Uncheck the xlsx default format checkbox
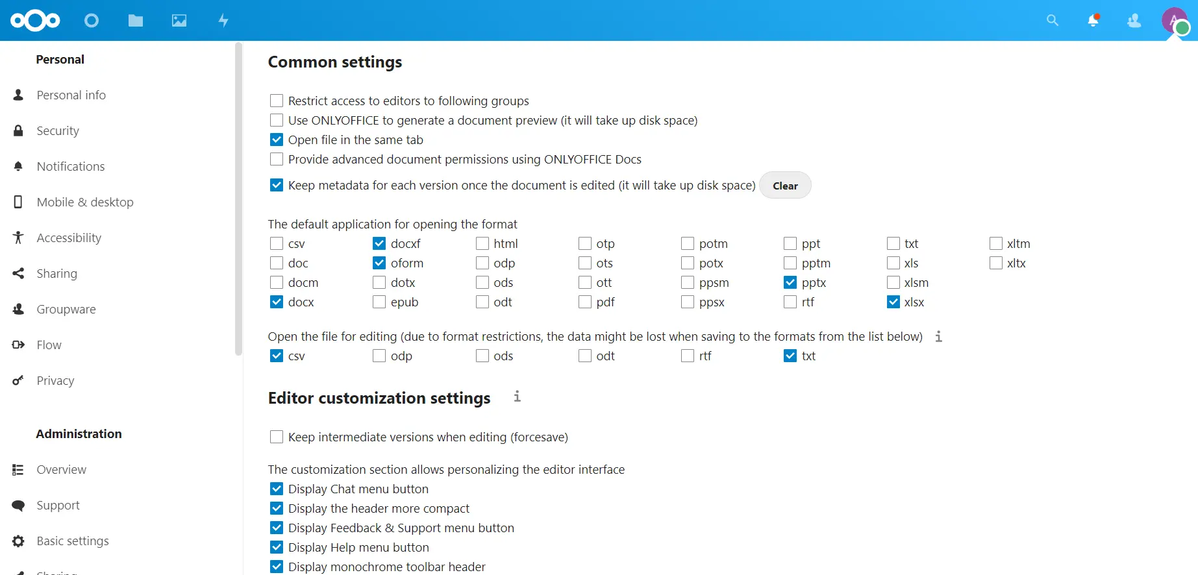Screen dimensions: 1198x575 [893, 302]
